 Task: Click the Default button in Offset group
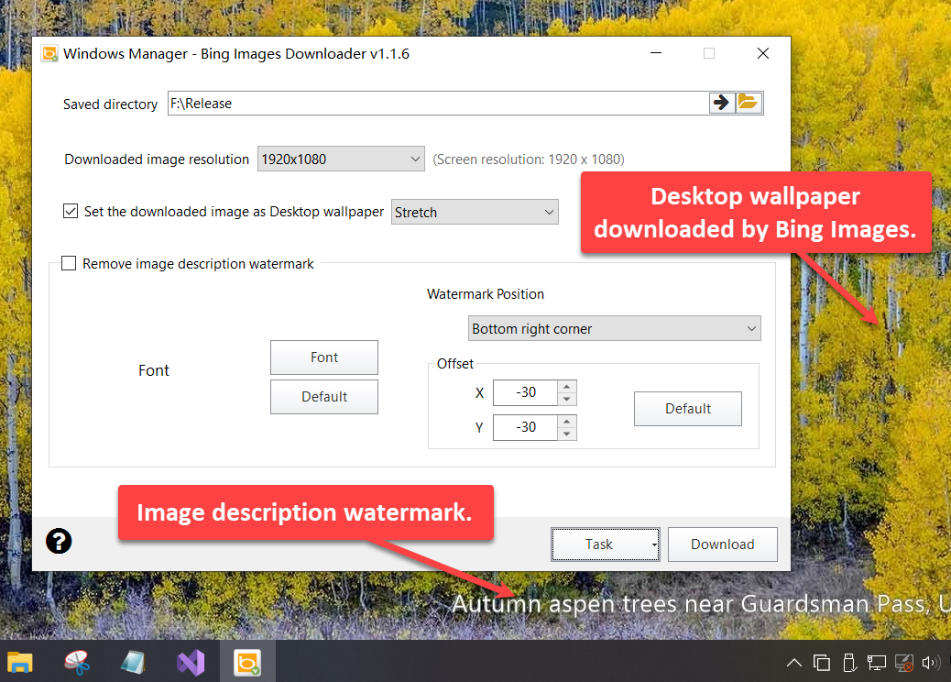point(688,408)
